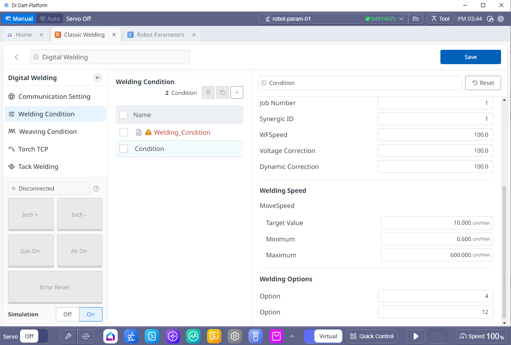Switch to the Robot Parameters tab

pyautogui.click(x=160, y=35)
